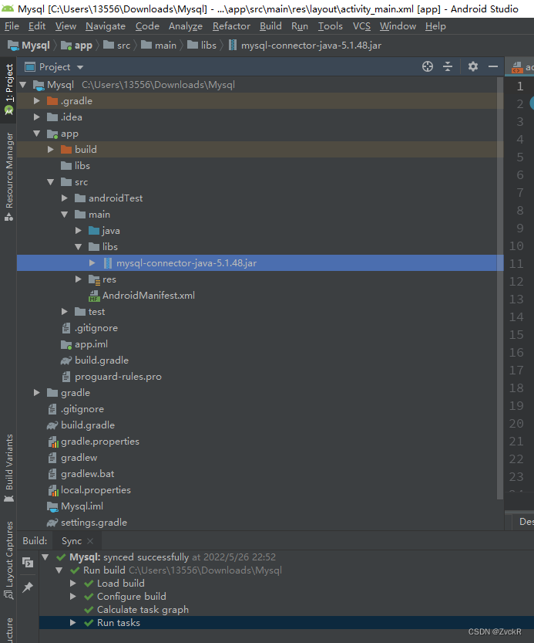Viewport: 534px width, 643px height.
Task: Select gradle.properties file
Action: (93, 442)
